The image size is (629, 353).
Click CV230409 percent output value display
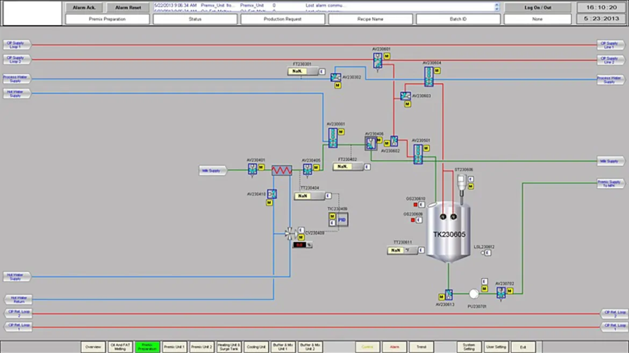click(x=299, y=244)
